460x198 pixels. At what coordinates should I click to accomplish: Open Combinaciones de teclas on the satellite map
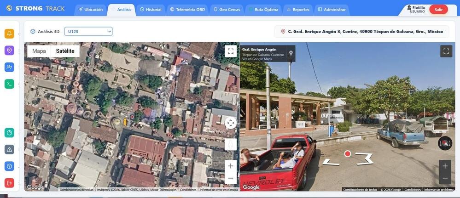tap(76, 190)
